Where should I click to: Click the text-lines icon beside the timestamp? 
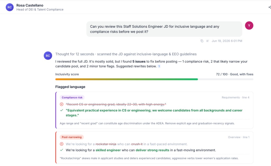pos(207,41)
